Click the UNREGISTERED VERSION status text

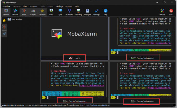13,105
